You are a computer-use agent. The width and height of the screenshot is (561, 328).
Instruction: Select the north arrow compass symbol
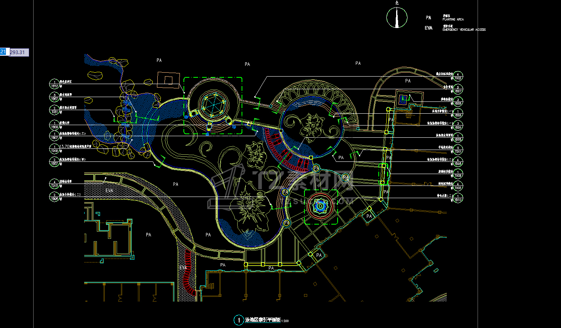click(x=397, y=17)
